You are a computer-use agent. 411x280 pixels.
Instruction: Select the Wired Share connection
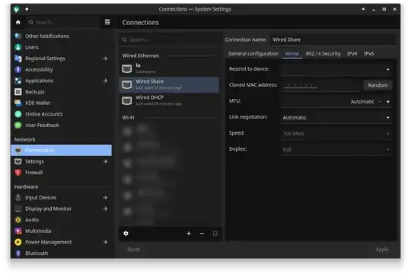(x=169, y=84)
